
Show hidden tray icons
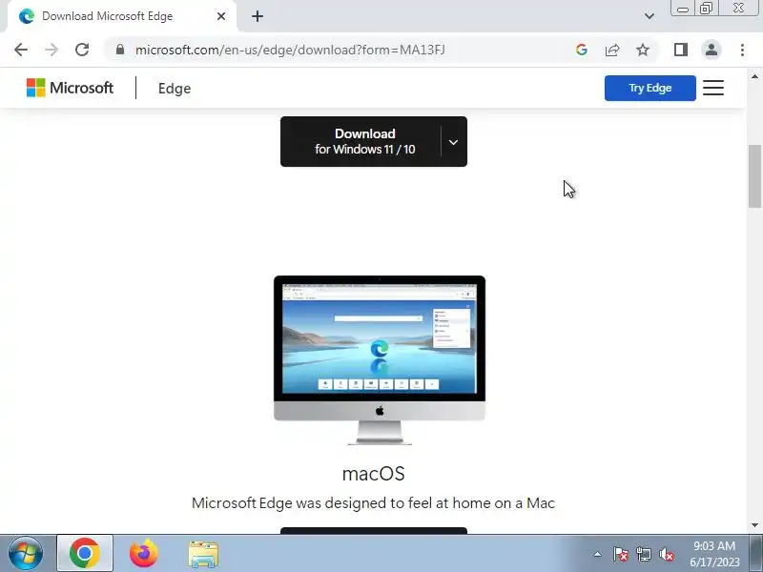(598, 554)
